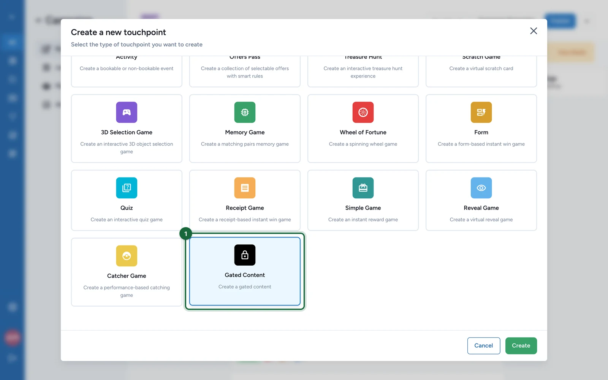Click 'Create a receipt-based instant win game' text
The height and width of the screenshot is (380, 608).
pyautogui.click(x=245, y=220)
